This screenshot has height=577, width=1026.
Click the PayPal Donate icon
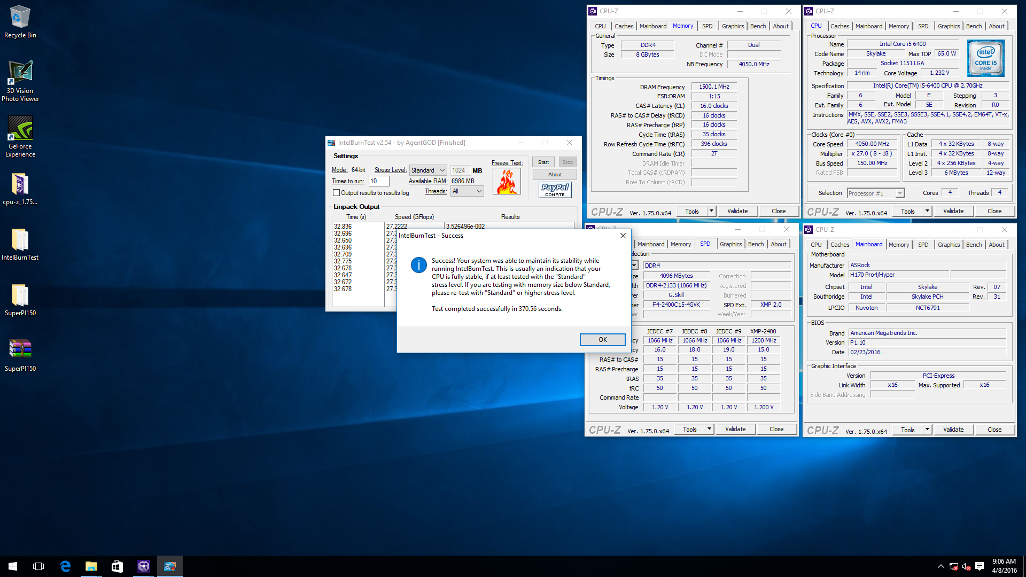pyautogui.click(x=555, y=190)
